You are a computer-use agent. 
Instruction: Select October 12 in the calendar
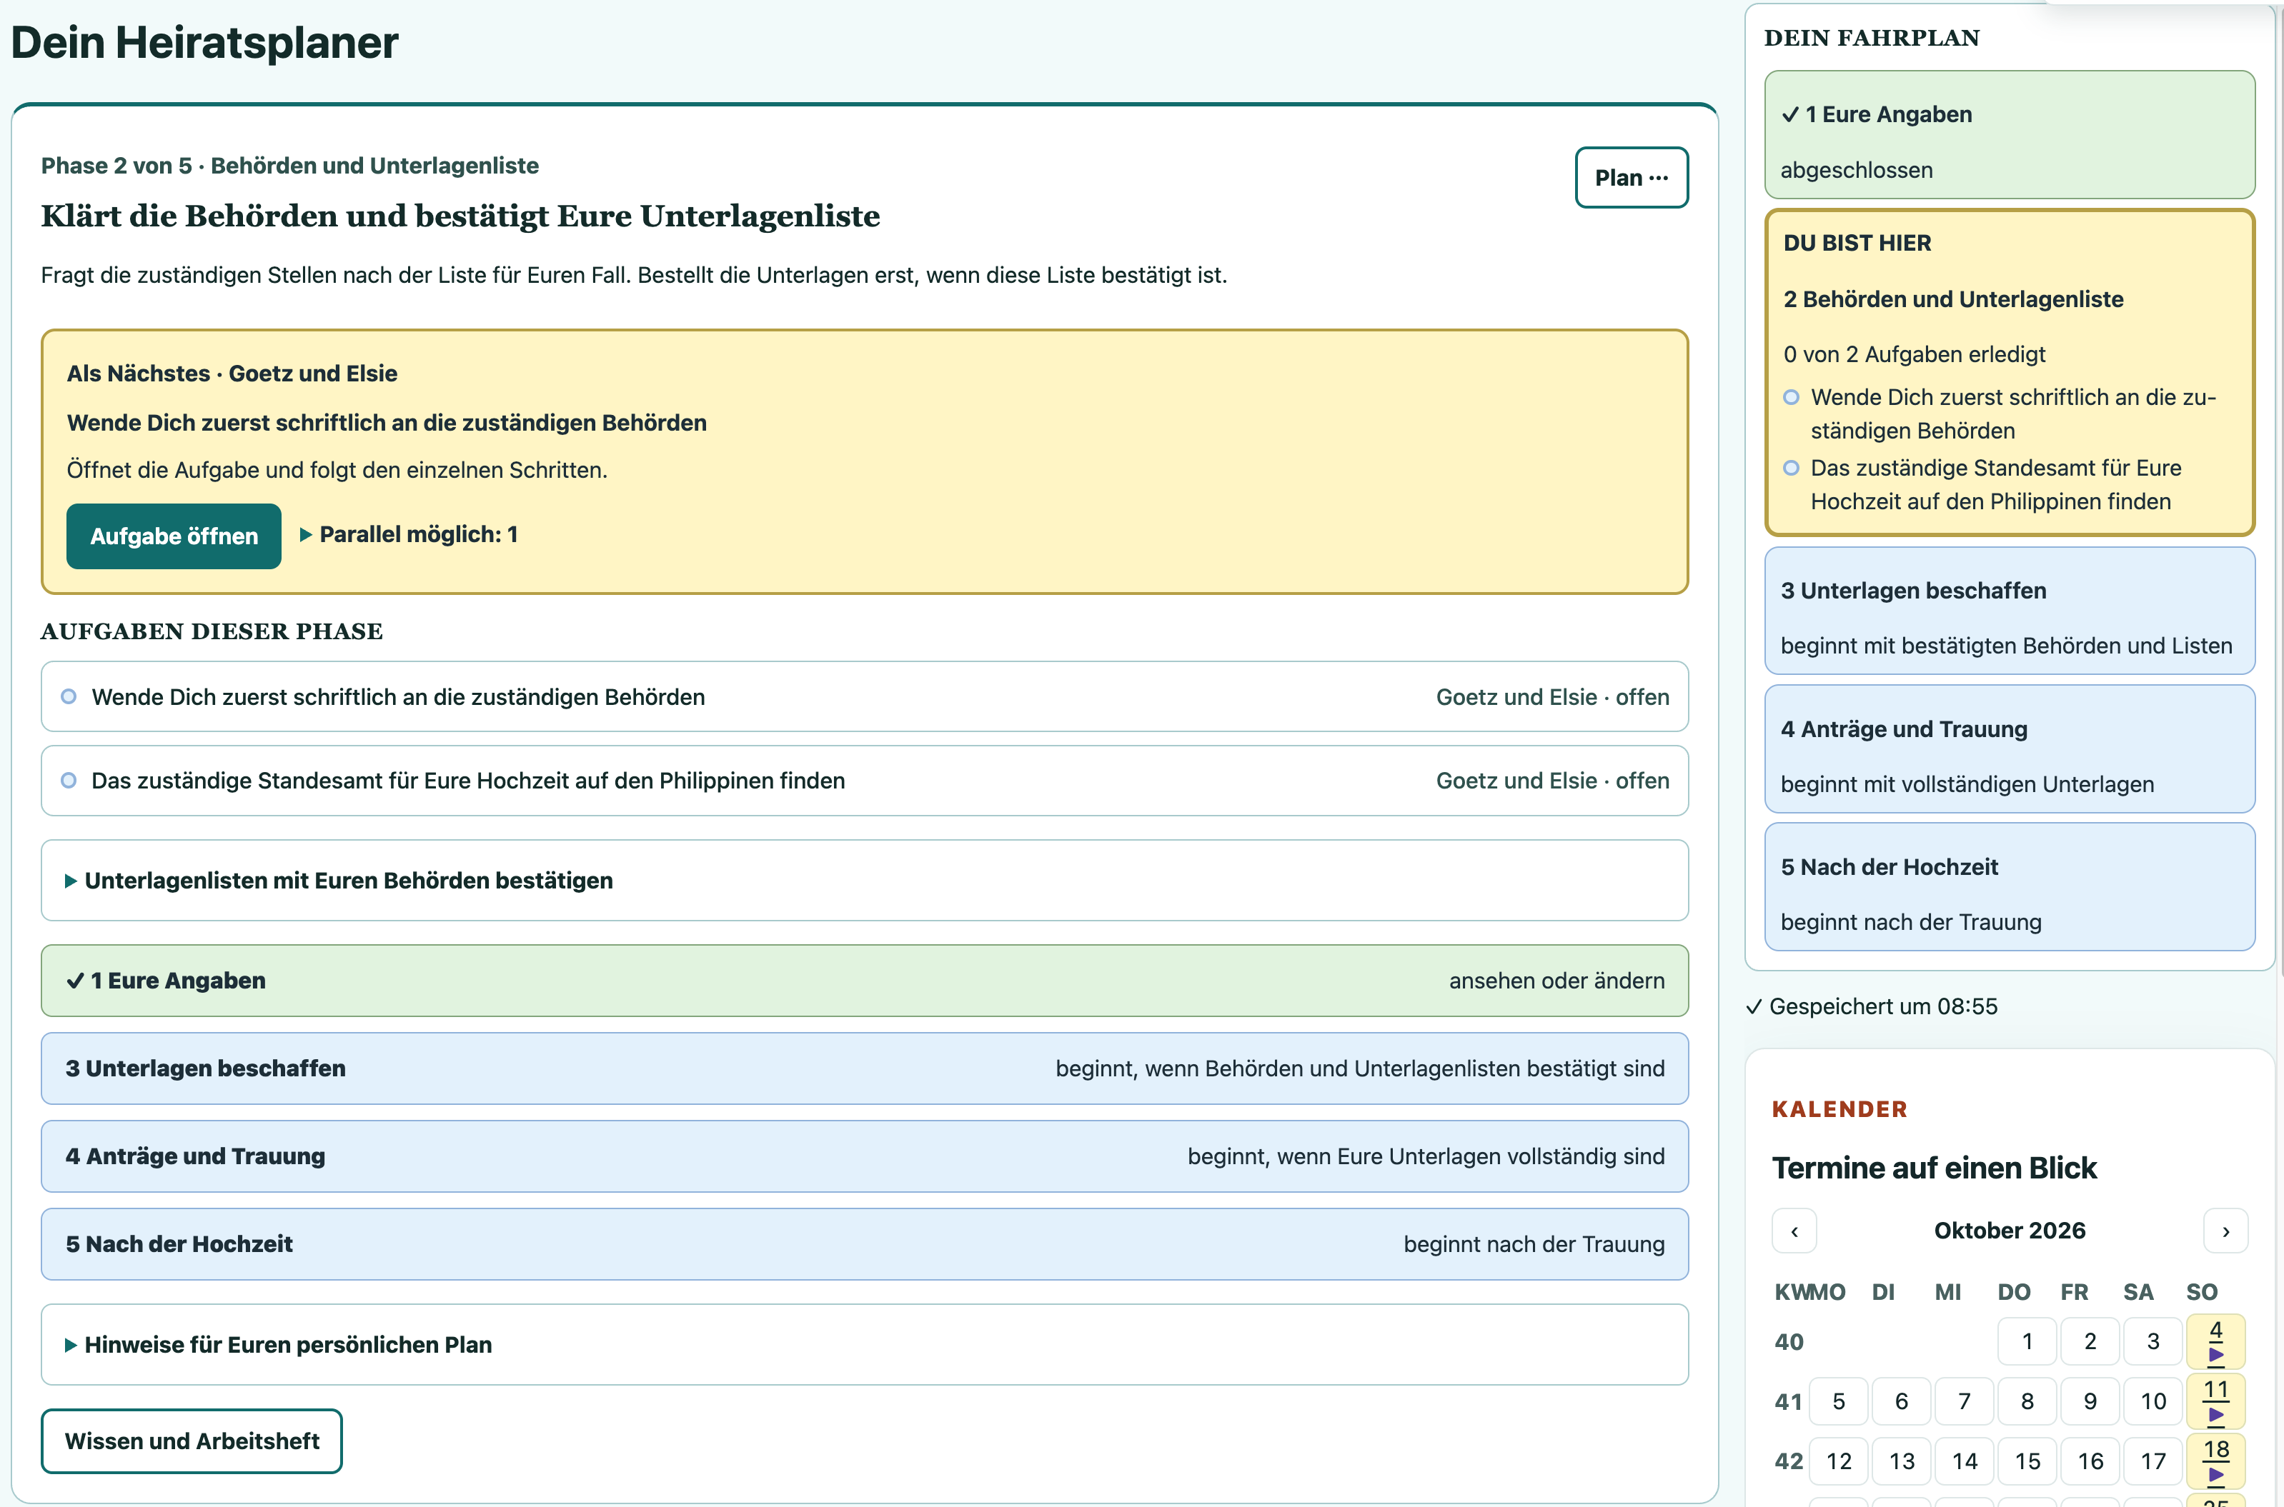tap(1838, 1462)
